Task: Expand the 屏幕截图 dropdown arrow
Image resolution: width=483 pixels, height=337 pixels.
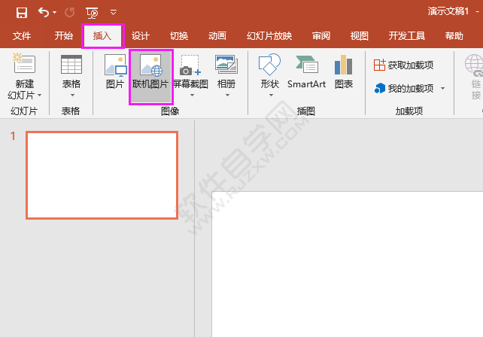Action: point(192,96)
